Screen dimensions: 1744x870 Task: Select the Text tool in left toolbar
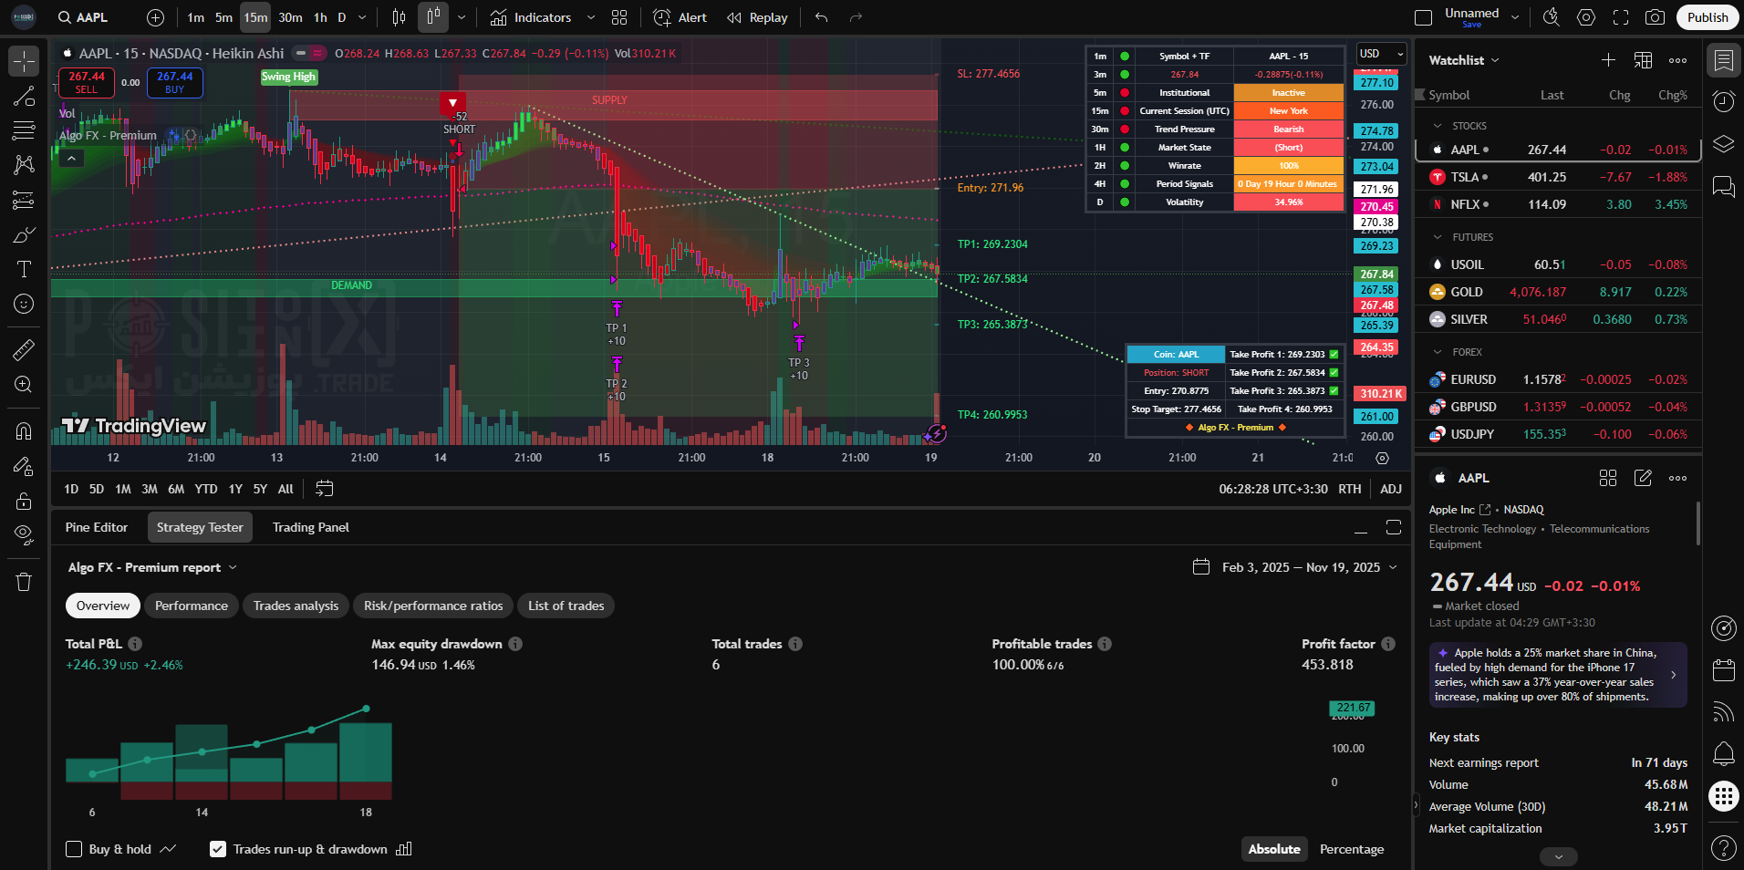(24, 269)
